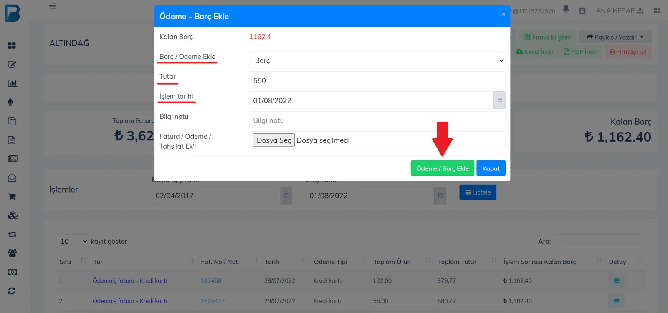This screenshot has height=313, width=668.
Task: Open the users group icon in sidebar
Action: tap(13, 253)
